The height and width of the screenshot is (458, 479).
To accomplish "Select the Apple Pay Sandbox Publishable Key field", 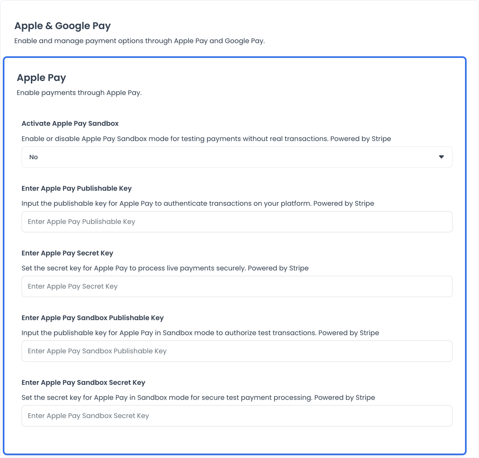I will (x=237, y=351).
